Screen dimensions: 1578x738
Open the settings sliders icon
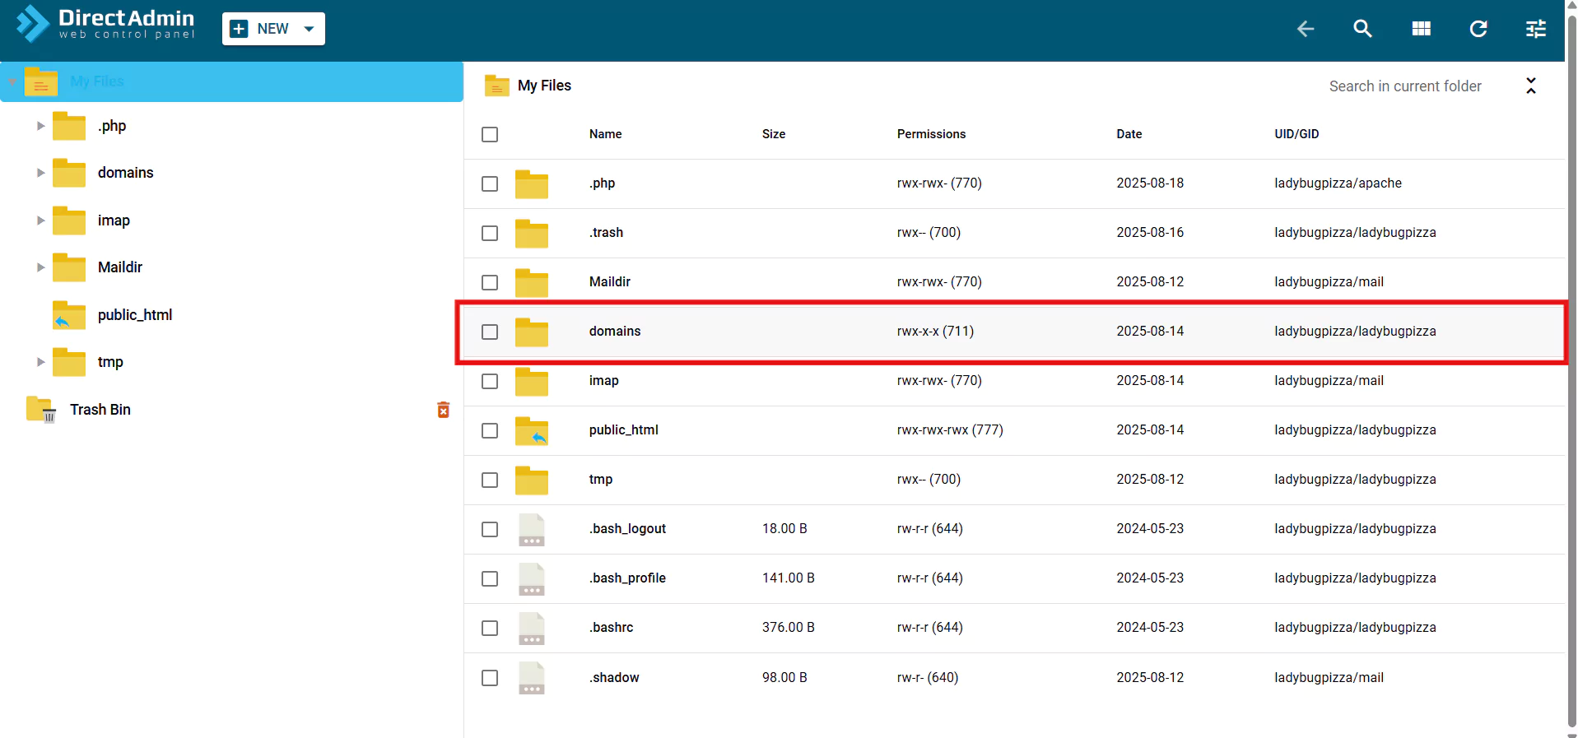1536,29
